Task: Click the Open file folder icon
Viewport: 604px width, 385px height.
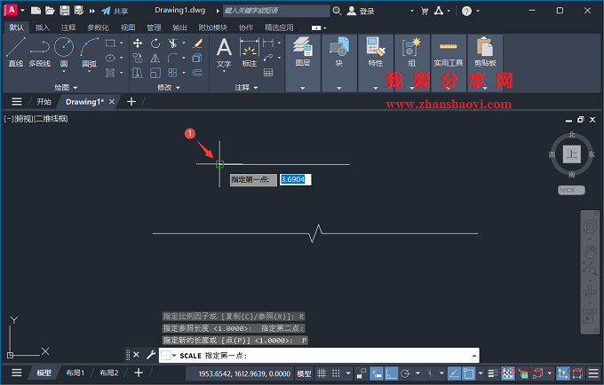Action: point(50,11)
